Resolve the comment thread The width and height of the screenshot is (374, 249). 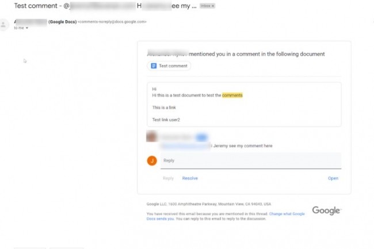pyautogui.click(x=190, y=178)
